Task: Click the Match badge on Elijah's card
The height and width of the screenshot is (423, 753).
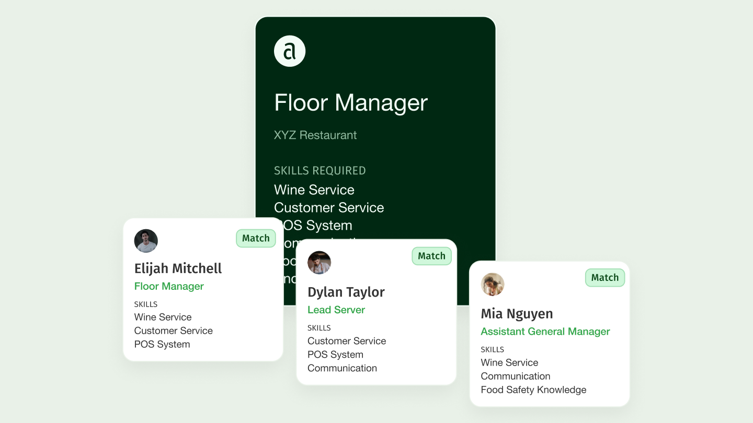Action: tap(256, 238)
